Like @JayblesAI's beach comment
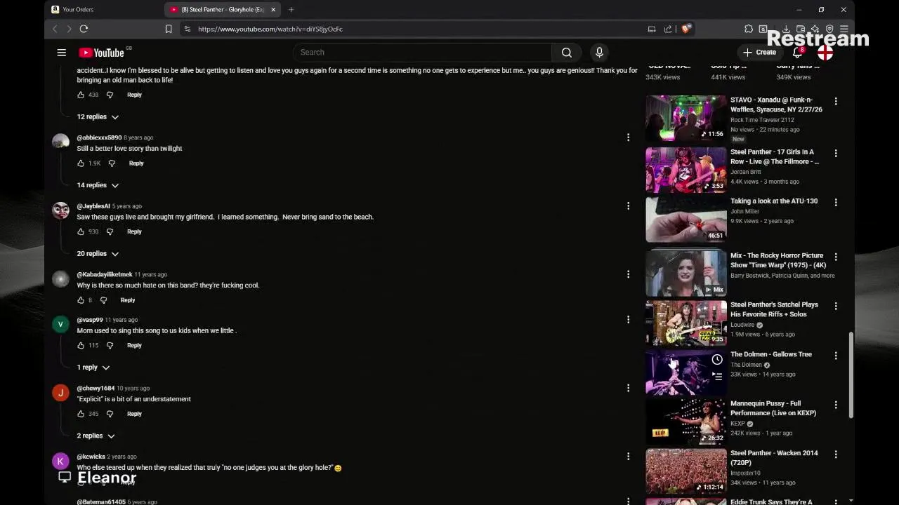The width and height of the screenshot is (899, 505). tap(81, 231)
